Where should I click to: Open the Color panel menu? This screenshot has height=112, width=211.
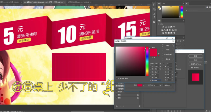pyautogui.click(x=183, y=3)
